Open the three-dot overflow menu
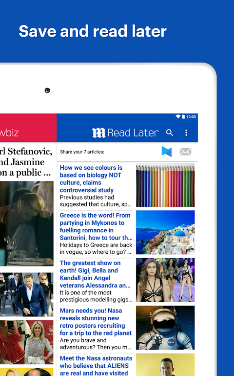 point(186,133)
